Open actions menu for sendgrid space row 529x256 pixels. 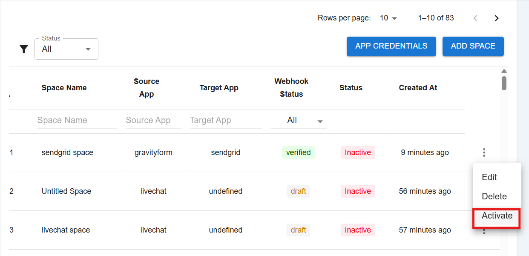tap(484, 152)
